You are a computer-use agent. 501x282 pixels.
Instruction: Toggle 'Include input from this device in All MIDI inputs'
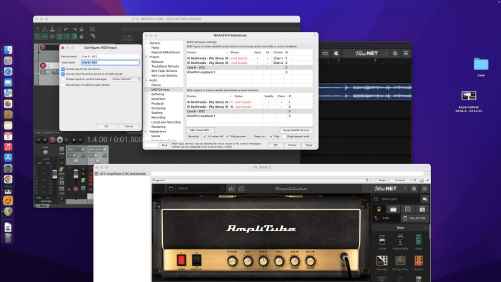pos(63,74)
